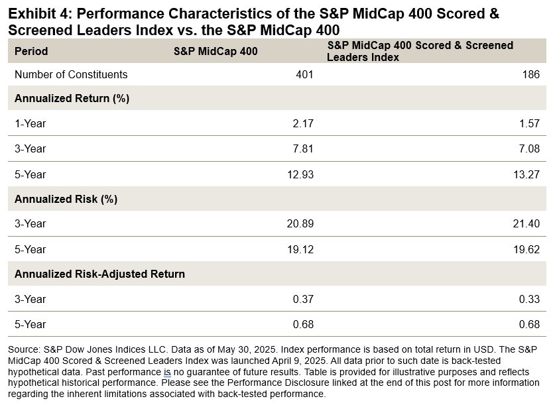Click the 186 constituents value
Viewport: 557px width, 411px height.
(530, 75)
